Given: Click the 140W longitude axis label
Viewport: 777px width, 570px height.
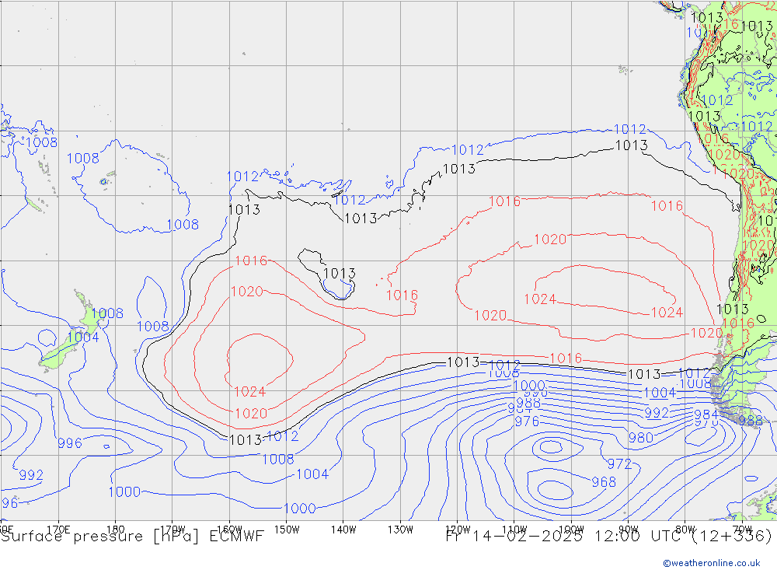Looking at the screenshot, I should (x=343, y=530).
